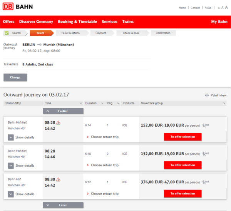The image size is (231, 211).
Task: Open the Duration column sort dropdown
Action: pyautogui.click(x=102, y=103)
